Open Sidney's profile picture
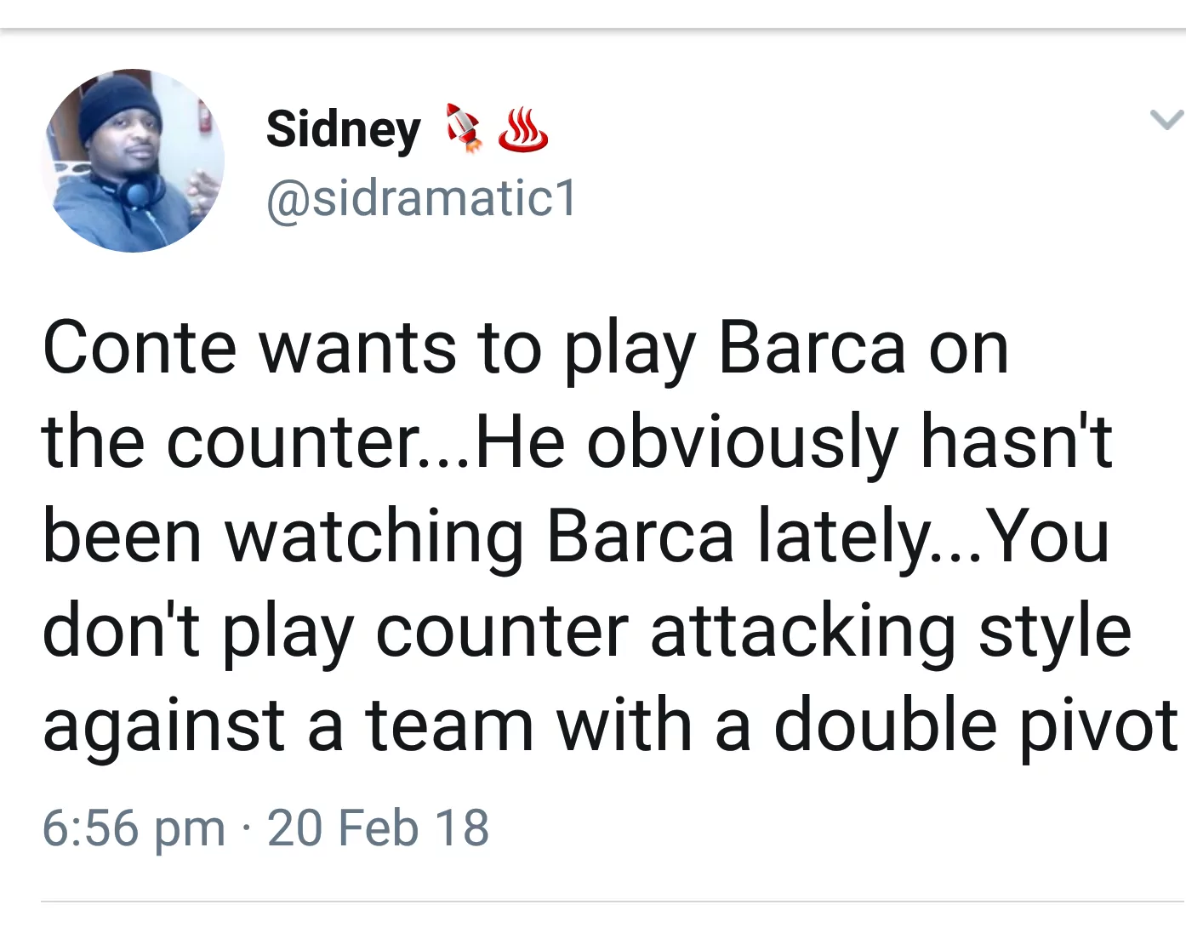1186x950 pixels. (x=134, y=161)
